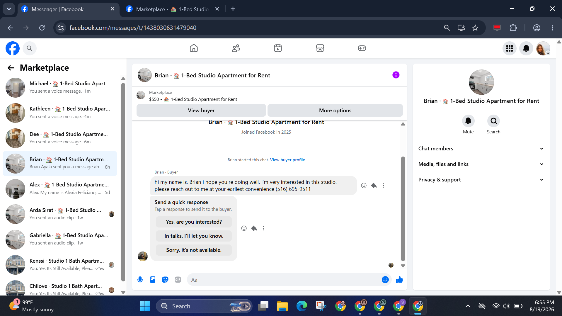
Task: Open the tab search dropdown arrow
Action: pyautogui.click(x=9, y=9)
